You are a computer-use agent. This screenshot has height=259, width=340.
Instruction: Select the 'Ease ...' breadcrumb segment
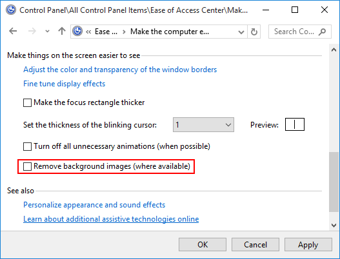[x=106, y=32]
